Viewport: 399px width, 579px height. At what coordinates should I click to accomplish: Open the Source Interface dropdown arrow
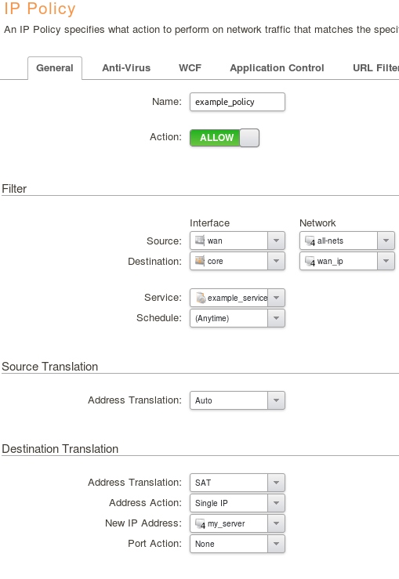[277, 241]
